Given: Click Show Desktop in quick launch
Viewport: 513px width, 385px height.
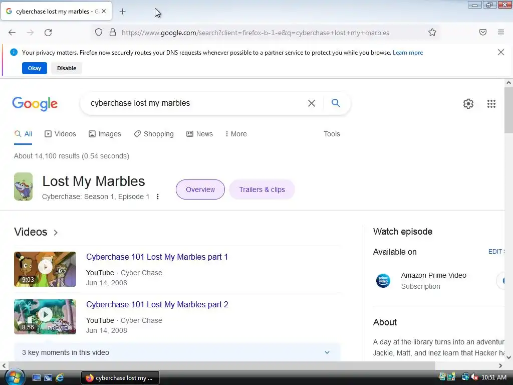Looking at the screenshot, I should 36,378.
